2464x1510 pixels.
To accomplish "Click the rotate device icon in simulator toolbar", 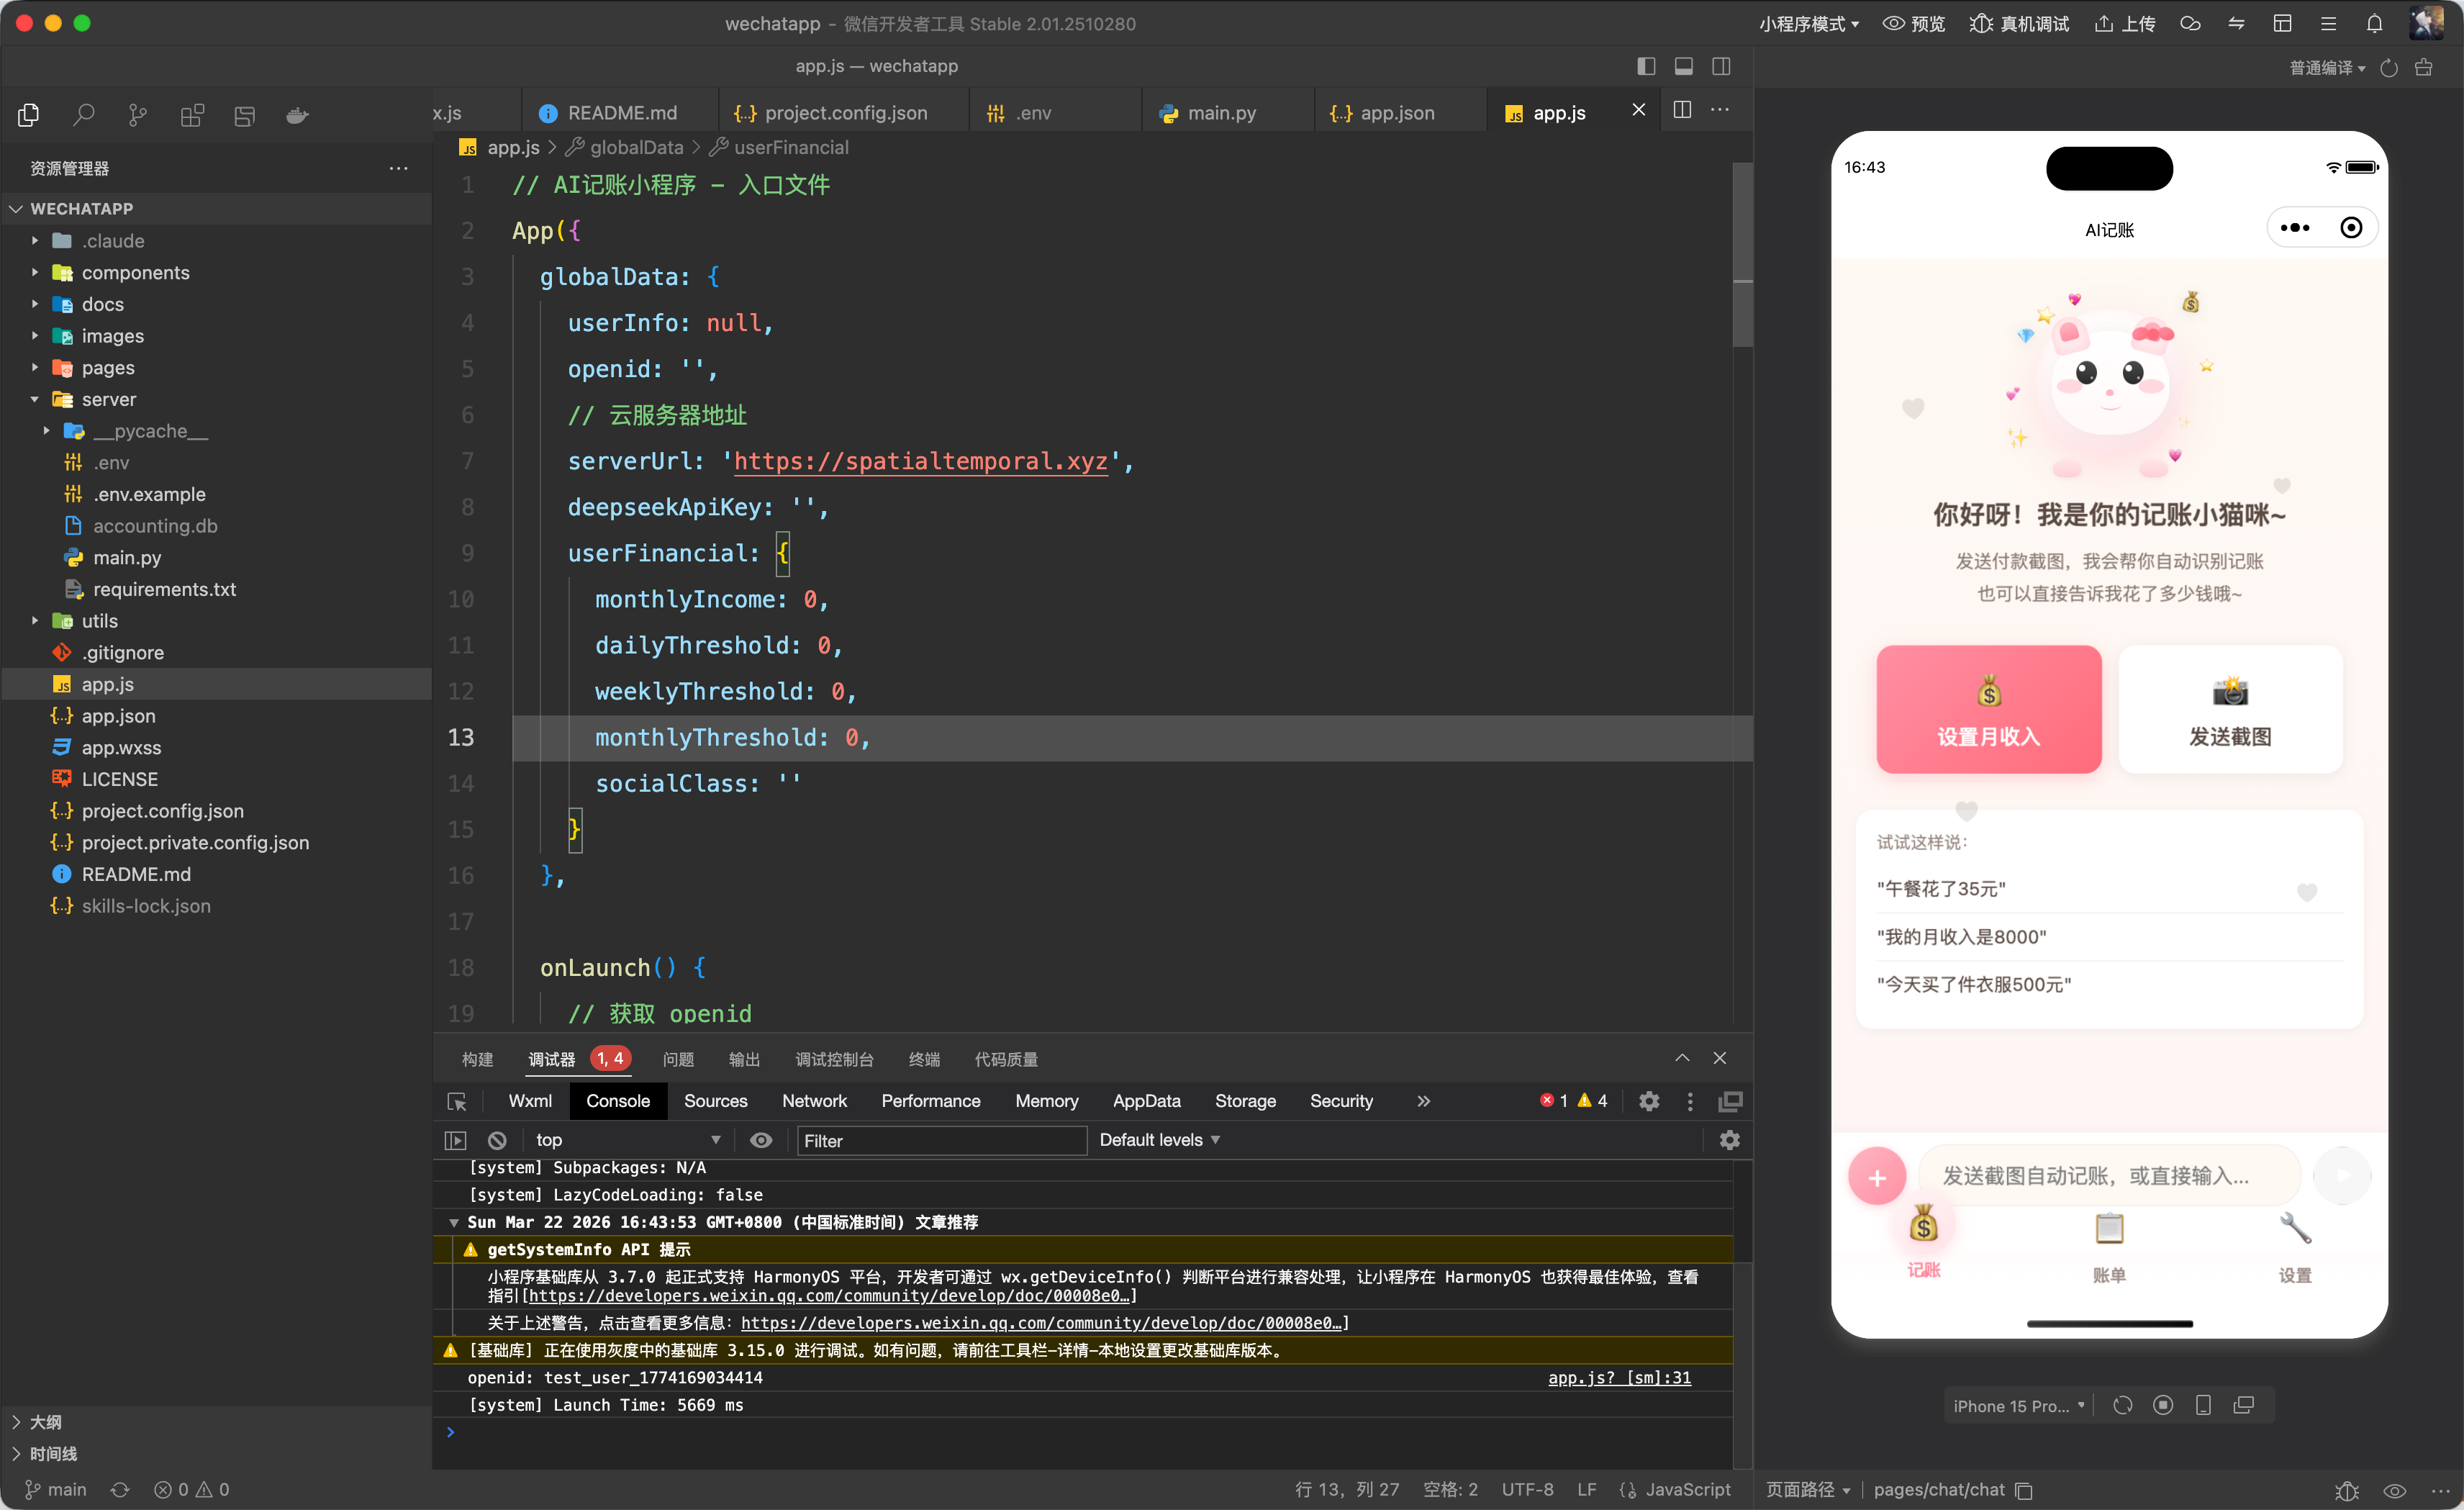I will pyautogui.click(x=2122, y=1405).
